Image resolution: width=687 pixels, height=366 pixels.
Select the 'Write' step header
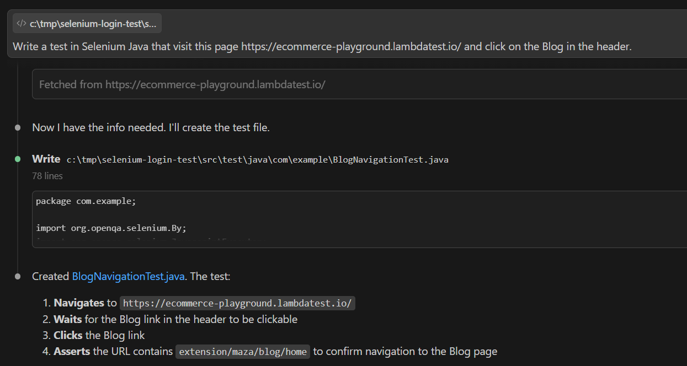(x=46, y=159)
